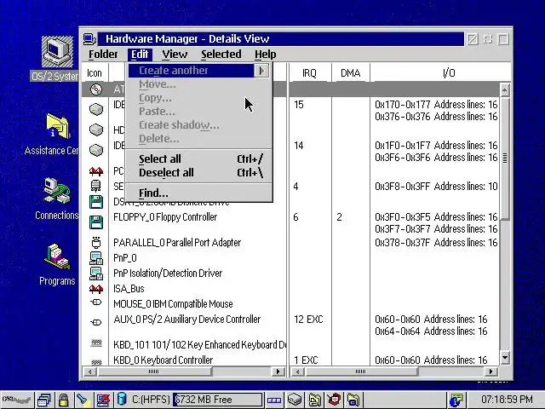Select the PnP_0 device icon

click(x=96, y=258)
